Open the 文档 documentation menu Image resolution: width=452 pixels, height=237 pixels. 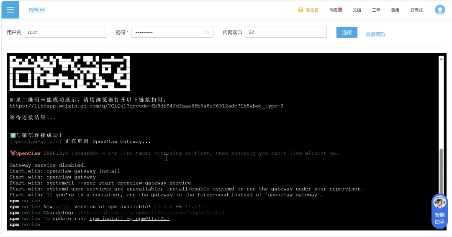357,10
